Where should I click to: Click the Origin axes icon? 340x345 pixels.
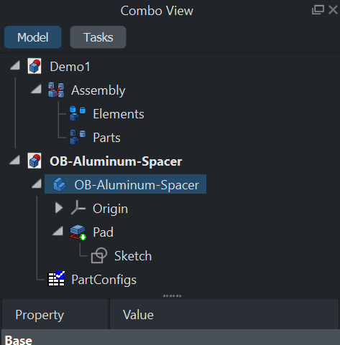[78, 208]
